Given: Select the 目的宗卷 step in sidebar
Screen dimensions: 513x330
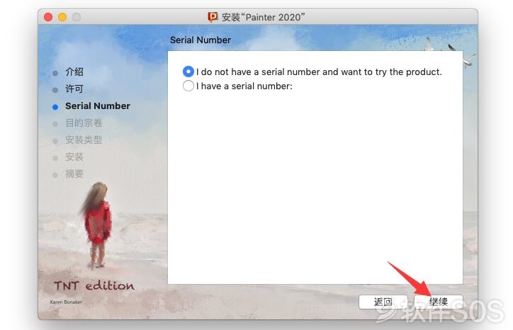Looking at the screenshot, I should pyautogui.click(x=84, y=123).
